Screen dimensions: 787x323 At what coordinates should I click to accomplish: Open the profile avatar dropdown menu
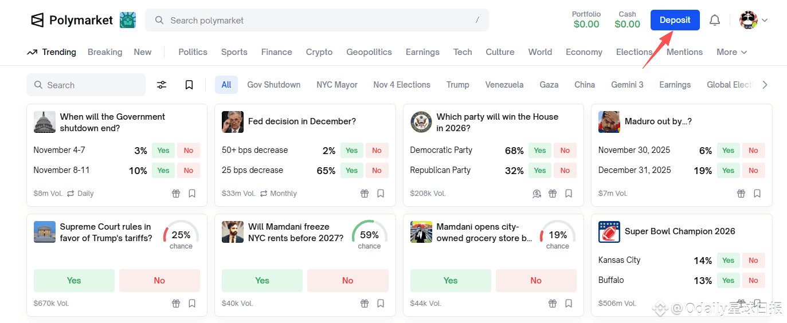point(753,21)
